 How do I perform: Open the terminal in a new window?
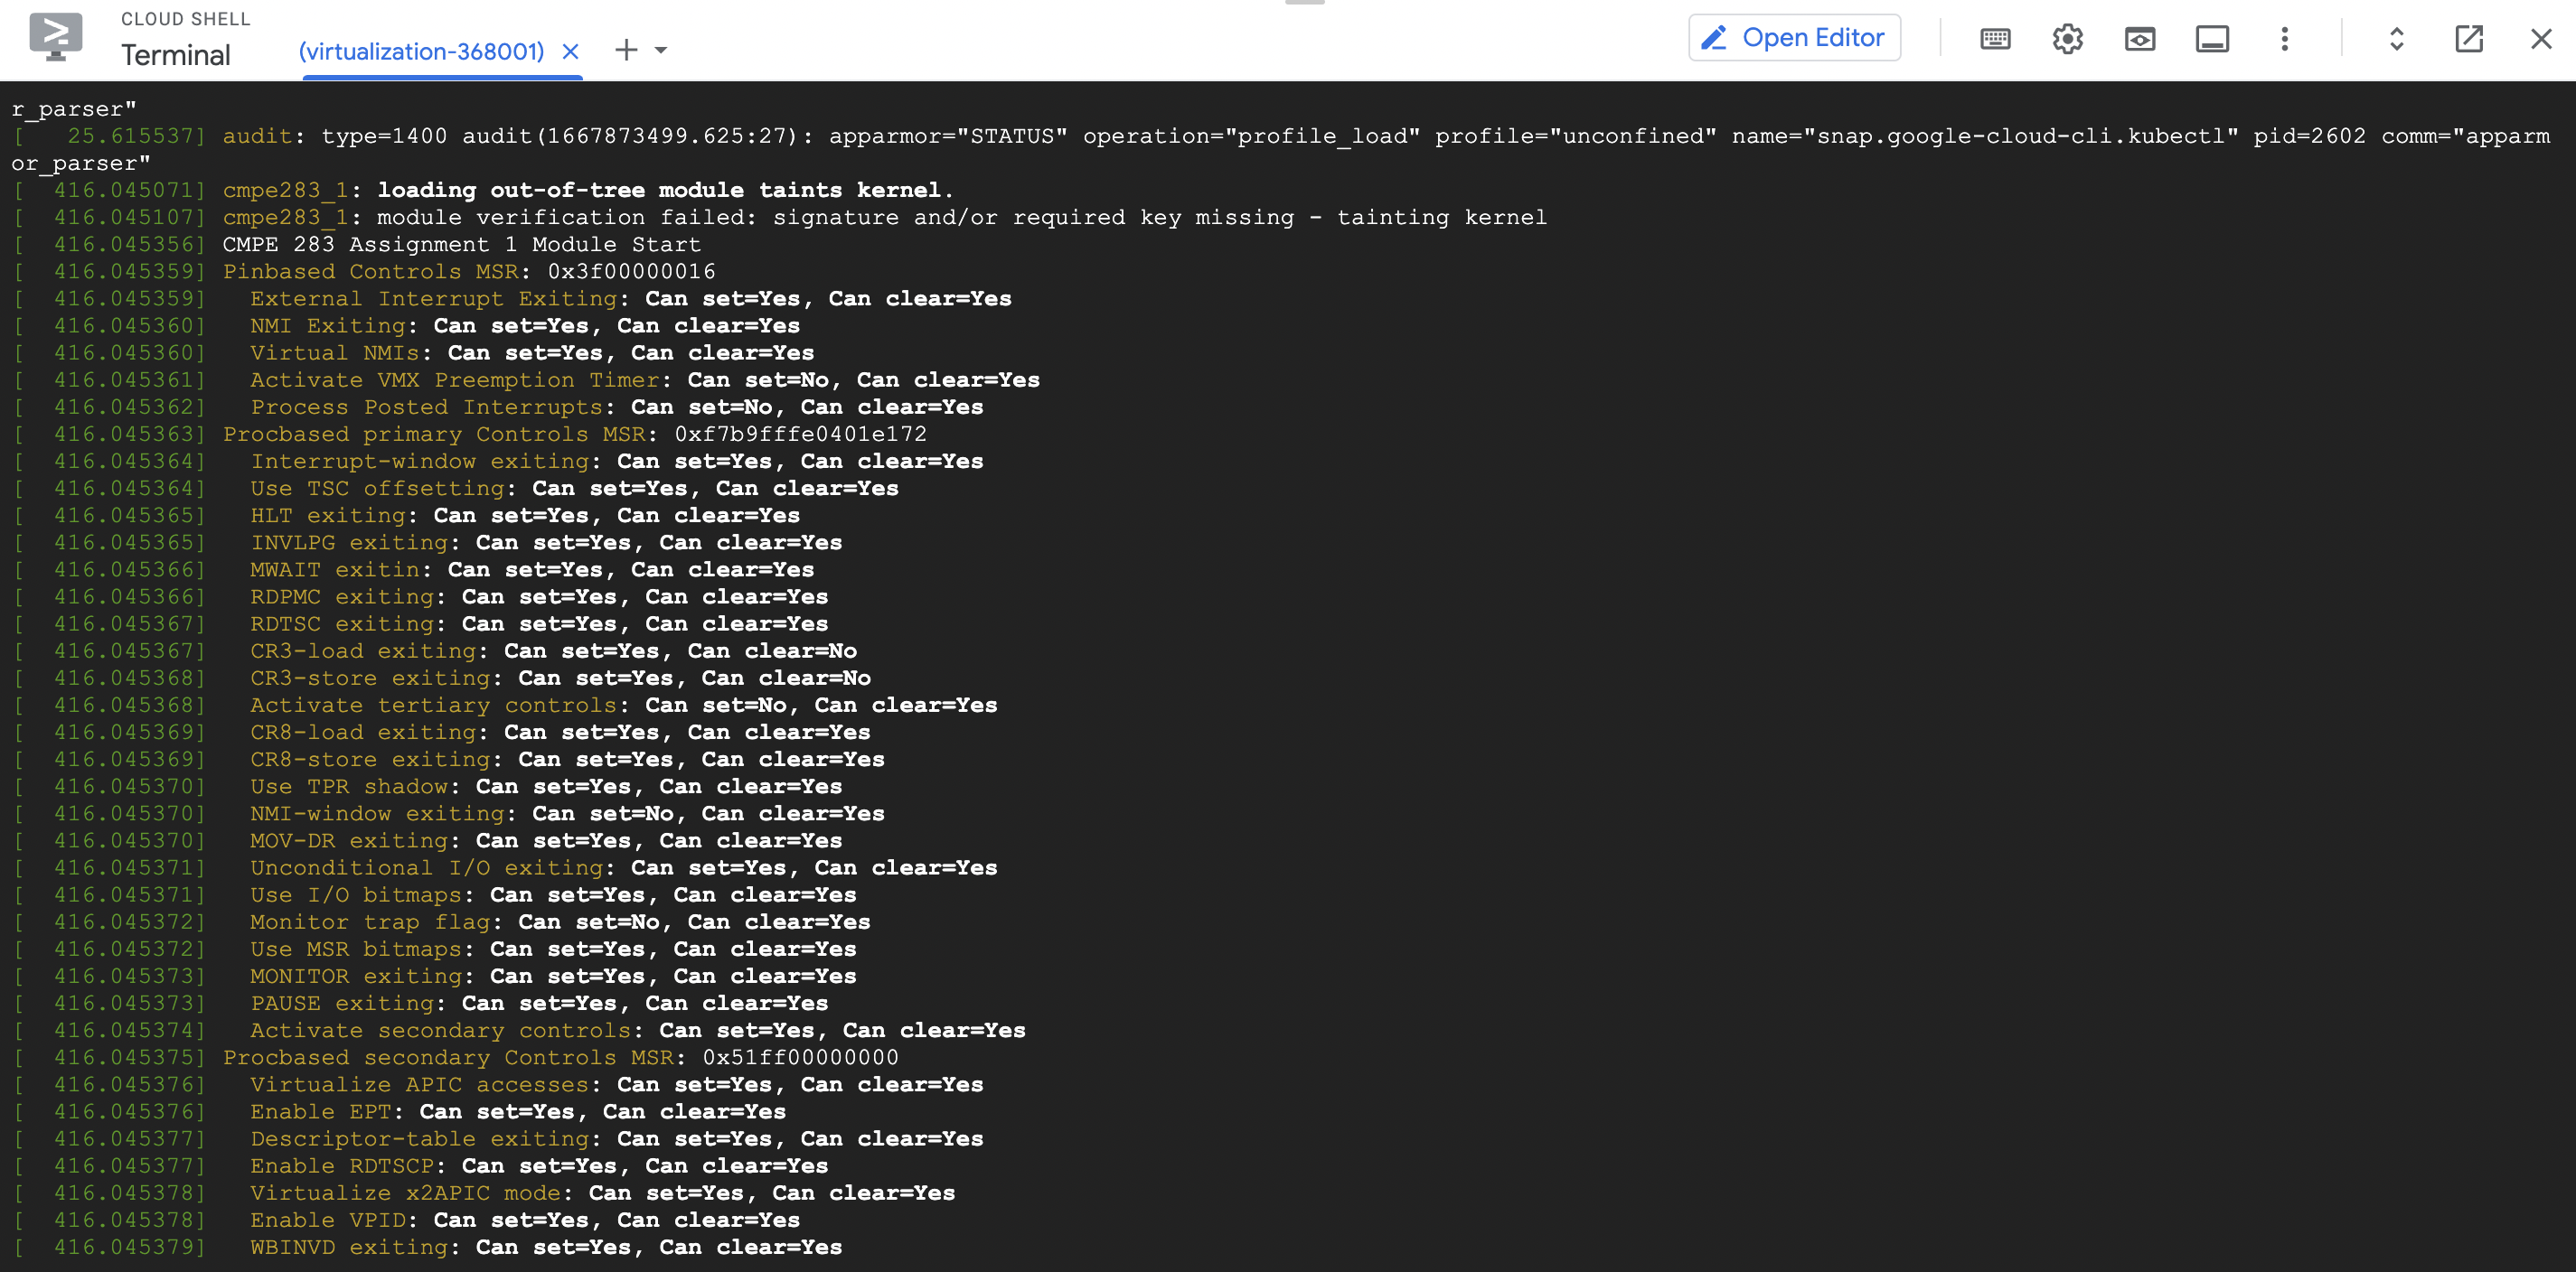(x=2469, y=39)
